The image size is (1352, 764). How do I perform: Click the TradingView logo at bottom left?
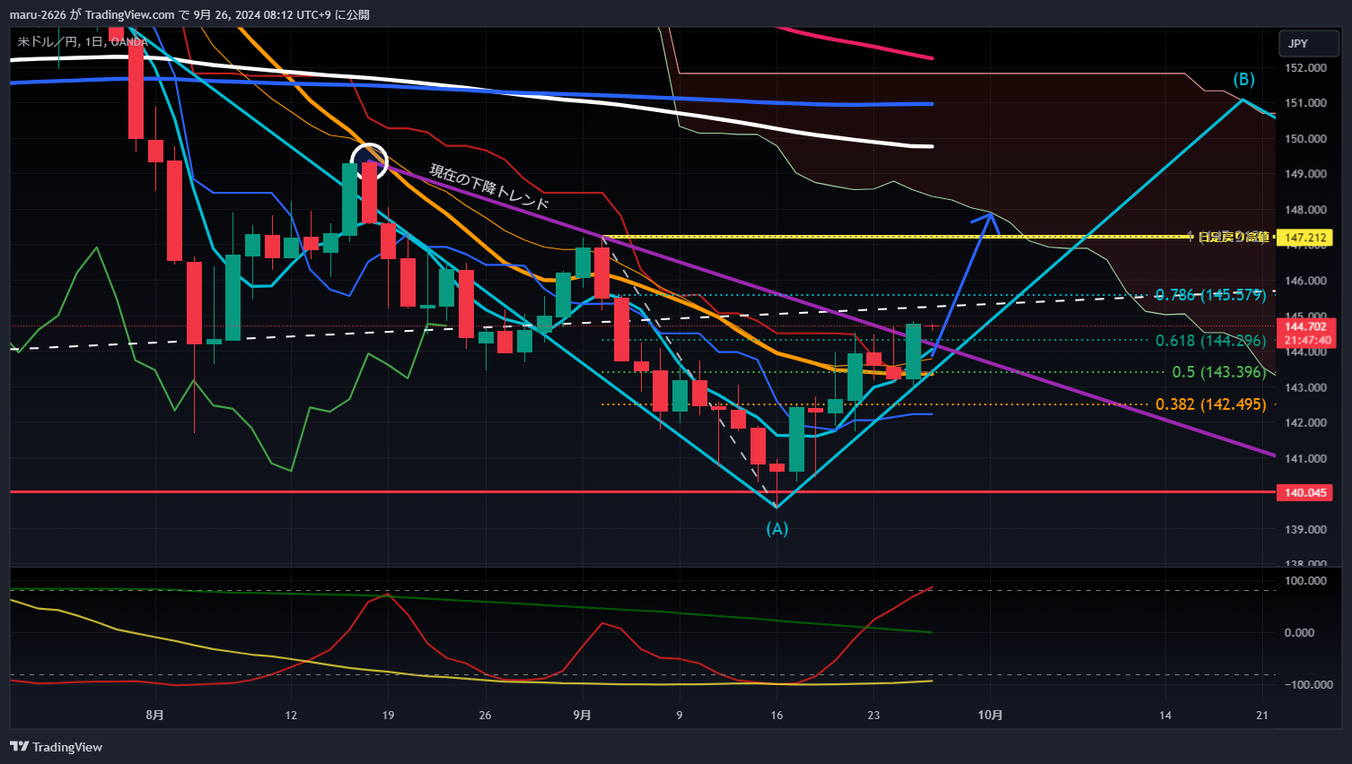pyautogui.click(x=56, y=747)
